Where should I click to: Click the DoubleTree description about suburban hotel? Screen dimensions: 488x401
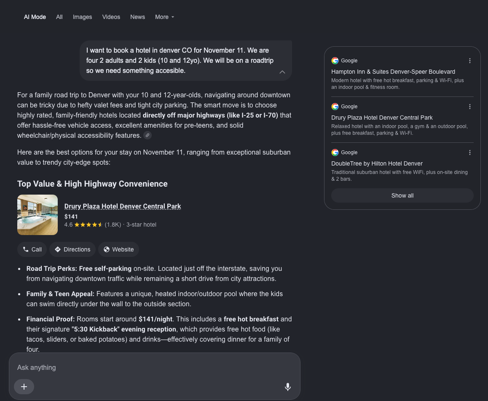[400, 176]
